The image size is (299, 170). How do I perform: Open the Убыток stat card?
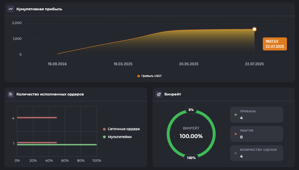257,134
